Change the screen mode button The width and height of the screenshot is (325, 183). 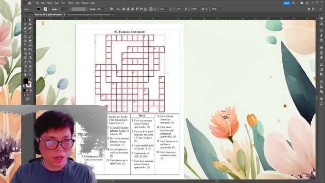[x=27, y=99]
